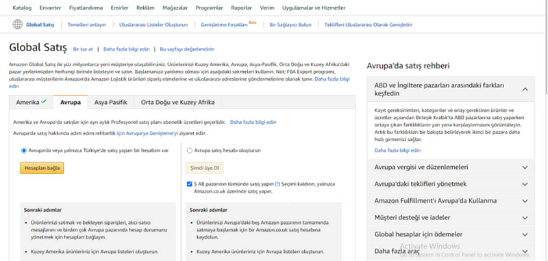This screenshot has height=261, width=548.
Task: Click 'Daha fazla bilgi edin' beside page title
Action: click(x=127, y=49)
